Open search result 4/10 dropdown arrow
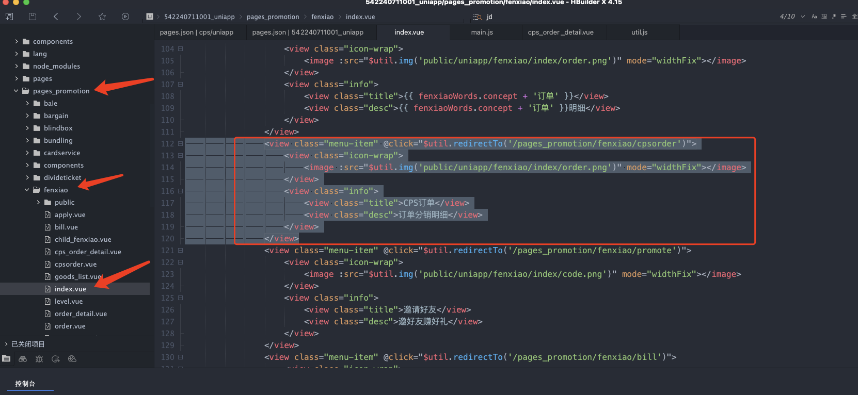Image resolution: width=858 pixels, height=395 pixels. point(803,17)
